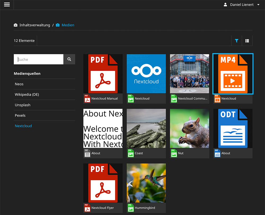This screenshot has height=215, width=265.
Task: Focus the Suche search field
Action: pos(38,59)
